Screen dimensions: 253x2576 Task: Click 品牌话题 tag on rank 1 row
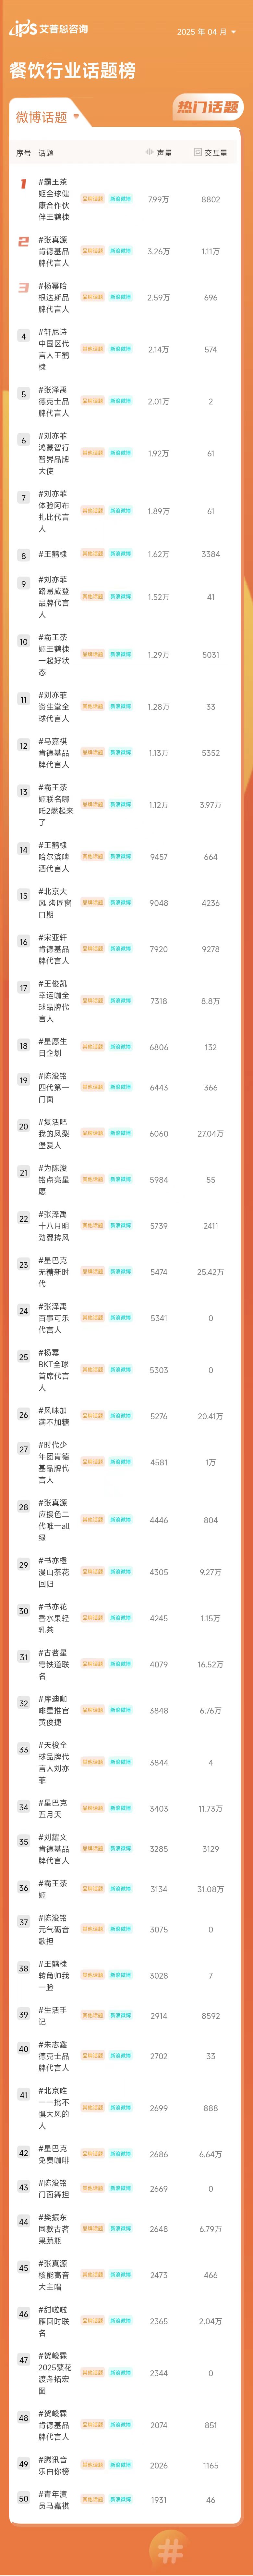click(x=92, y=199)
